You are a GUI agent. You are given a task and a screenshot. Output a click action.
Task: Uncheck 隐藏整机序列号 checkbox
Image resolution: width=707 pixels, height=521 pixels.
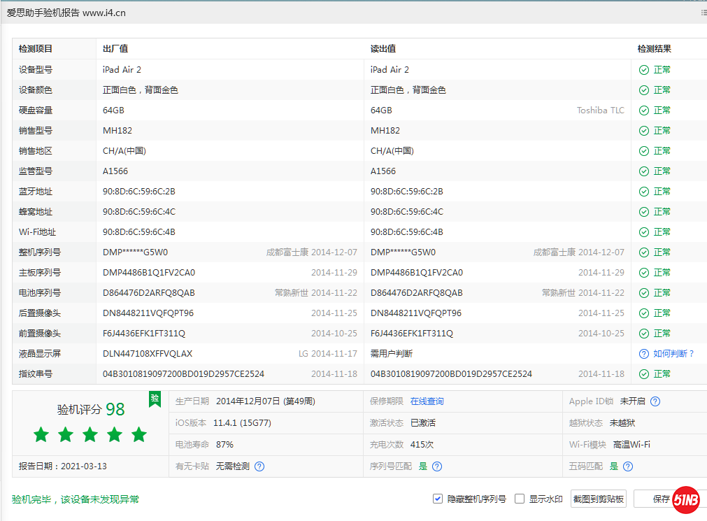coord(438,499)
